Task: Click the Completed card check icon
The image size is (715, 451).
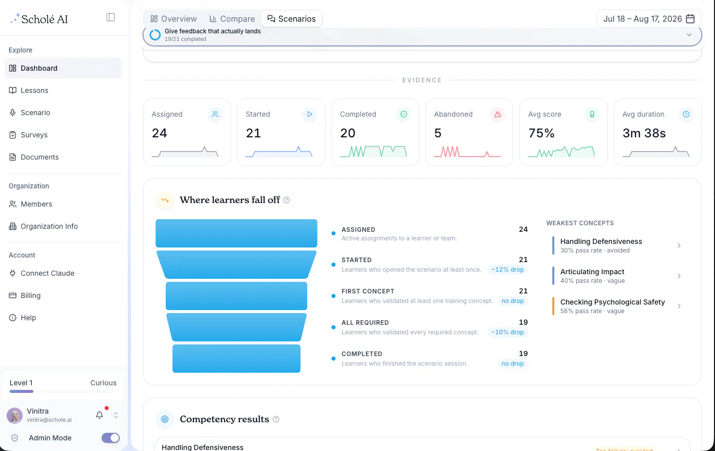Action: 404,115
